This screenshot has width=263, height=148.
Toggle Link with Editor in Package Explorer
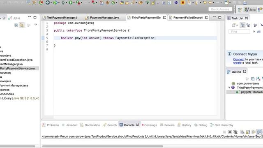(x=22, y=25)
